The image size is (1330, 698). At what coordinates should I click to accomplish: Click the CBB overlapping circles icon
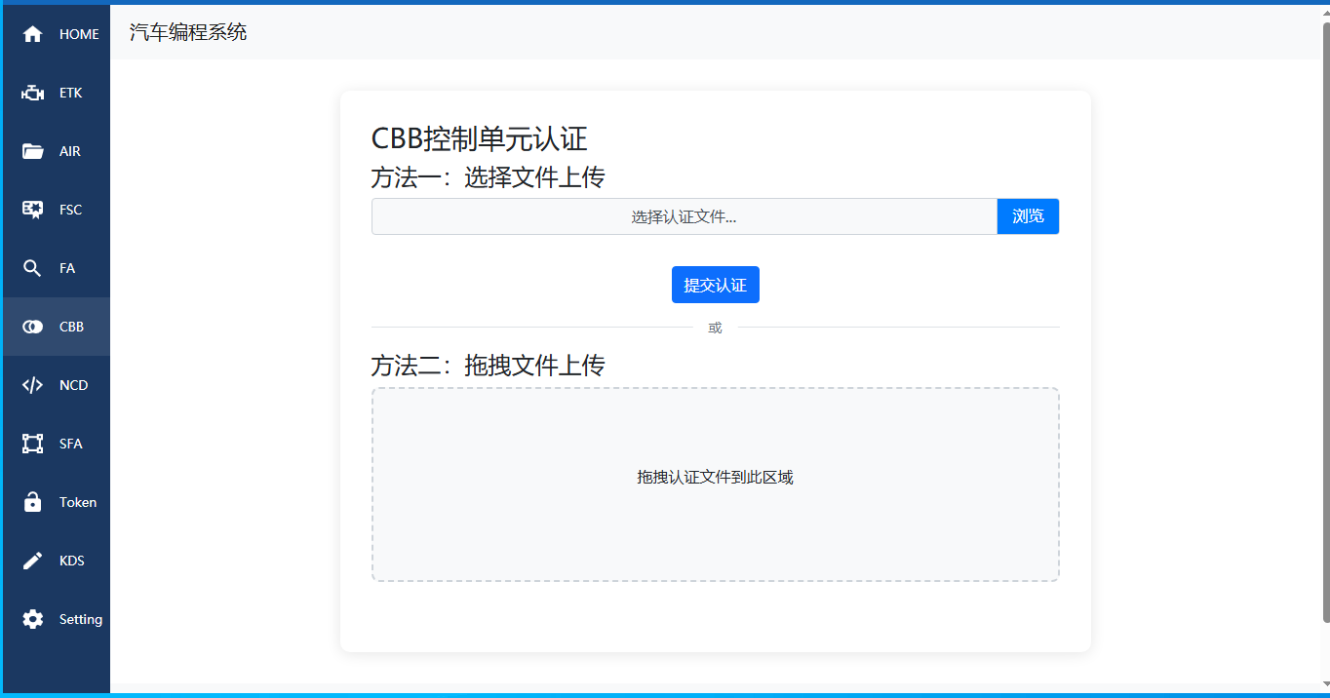(32, 327)
